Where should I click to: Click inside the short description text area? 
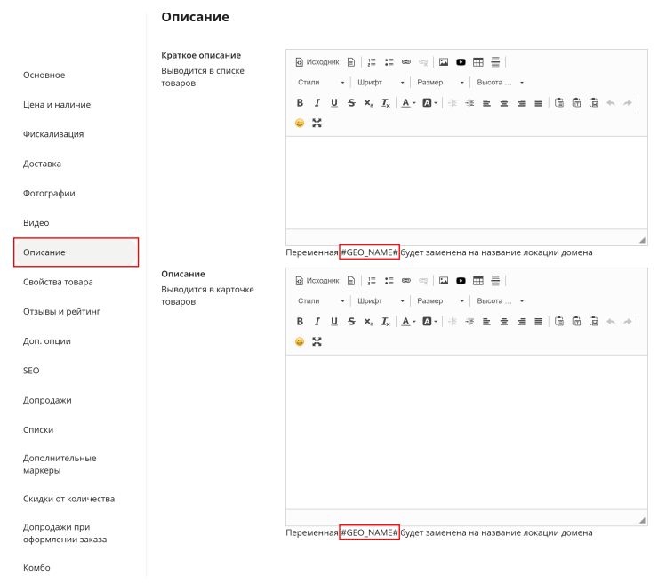[x=467, y=182]
